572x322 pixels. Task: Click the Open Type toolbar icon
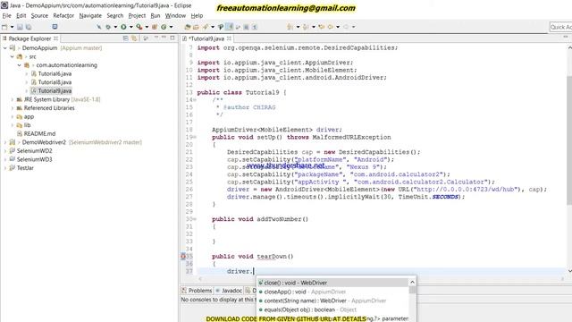(188, 27)
